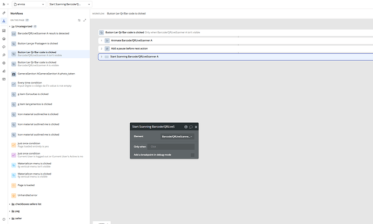The width and height of the screenshot is (373, 224).
Task: Open the Settings tab in the sidebar
Action: click(x=4, y=63)
